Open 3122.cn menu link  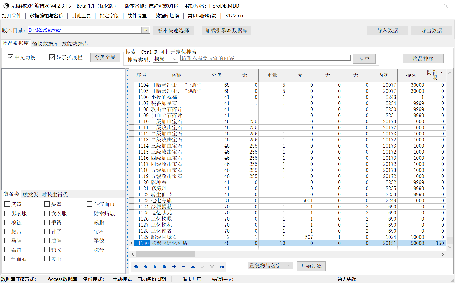point(234,16)
